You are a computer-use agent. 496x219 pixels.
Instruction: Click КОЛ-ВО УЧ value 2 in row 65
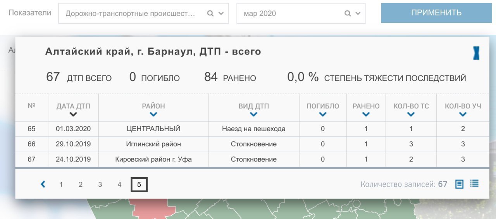[x=463, y=129]
